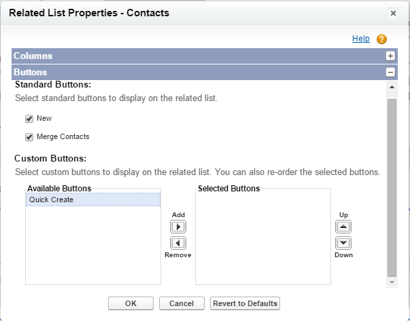Click Revert to Defaults button
This screenshot has width=410, height=321.
[245, 303]
